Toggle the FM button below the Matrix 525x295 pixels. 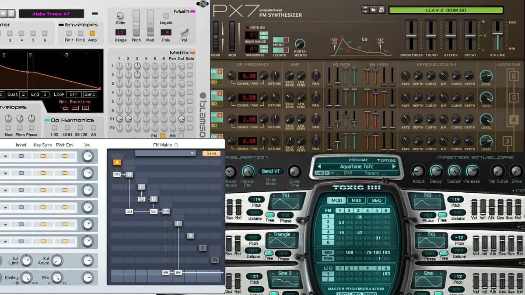coord(163,136)
